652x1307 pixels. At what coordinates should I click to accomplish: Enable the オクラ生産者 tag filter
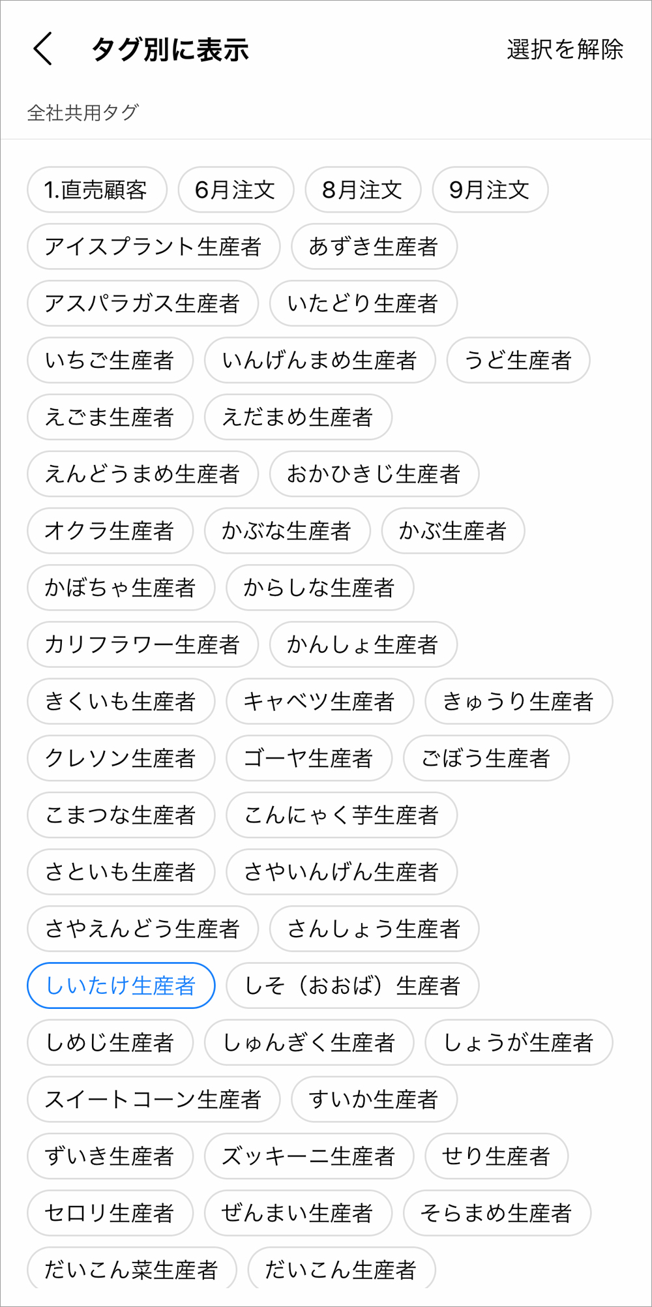tap(110, 531)
